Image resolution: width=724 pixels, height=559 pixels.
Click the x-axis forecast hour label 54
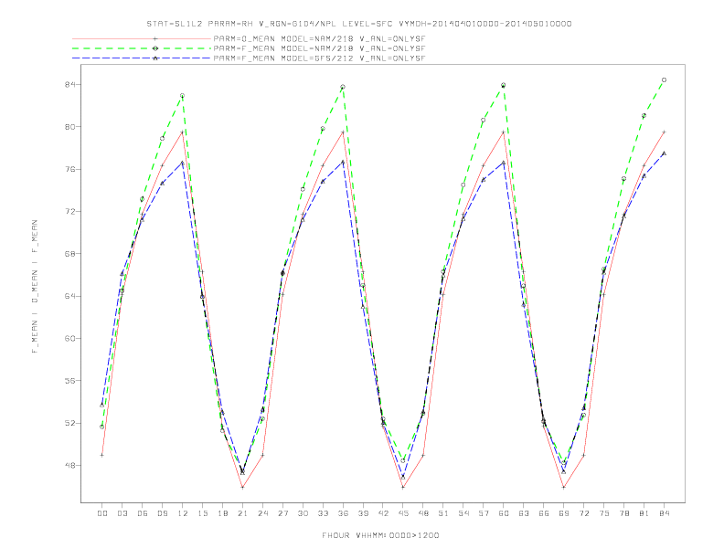pos(463,513)
